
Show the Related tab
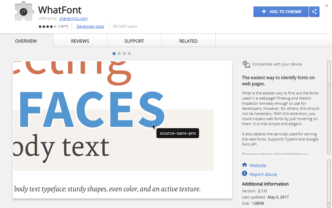pos(188,41)
